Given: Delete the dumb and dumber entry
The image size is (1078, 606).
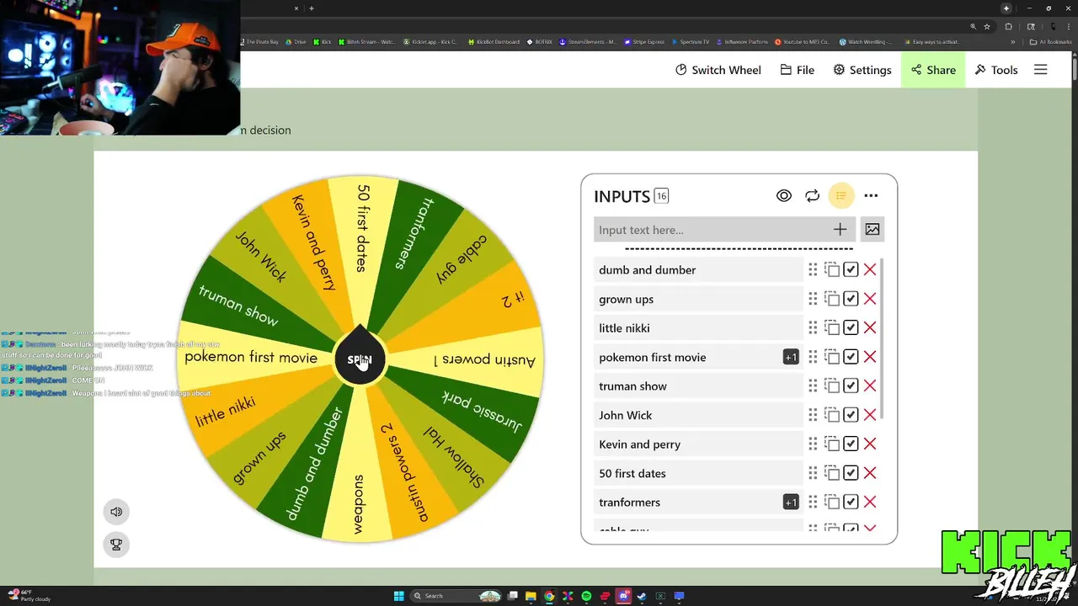Looking at the screenshot, I should [x=870, y=269].
